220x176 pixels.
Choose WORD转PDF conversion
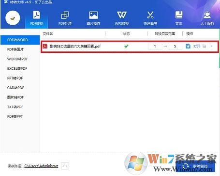pyautogui.click(x=17, y=59)
